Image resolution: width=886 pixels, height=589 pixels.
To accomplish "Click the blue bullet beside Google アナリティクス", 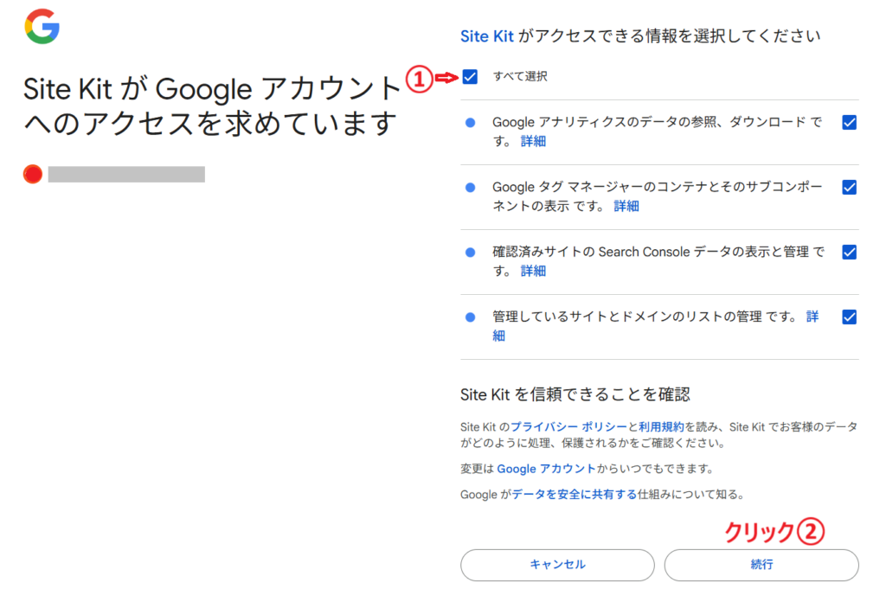I will [471, 123].
